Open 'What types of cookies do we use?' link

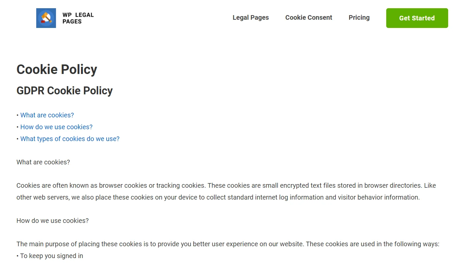point(70,139)
